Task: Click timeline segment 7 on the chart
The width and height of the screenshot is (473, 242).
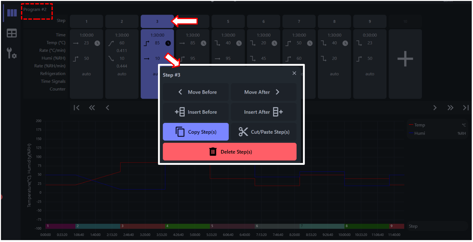Action: point(322,226)
